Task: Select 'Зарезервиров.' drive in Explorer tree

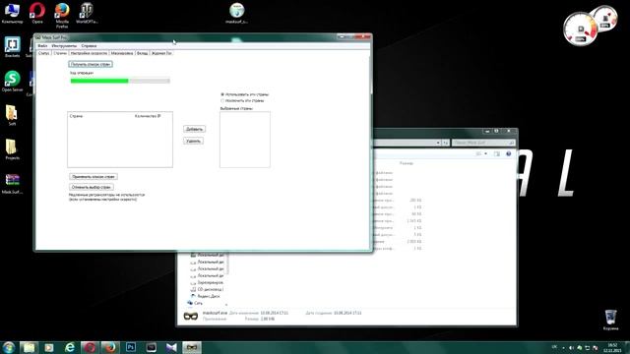Action: coord(208,282)
